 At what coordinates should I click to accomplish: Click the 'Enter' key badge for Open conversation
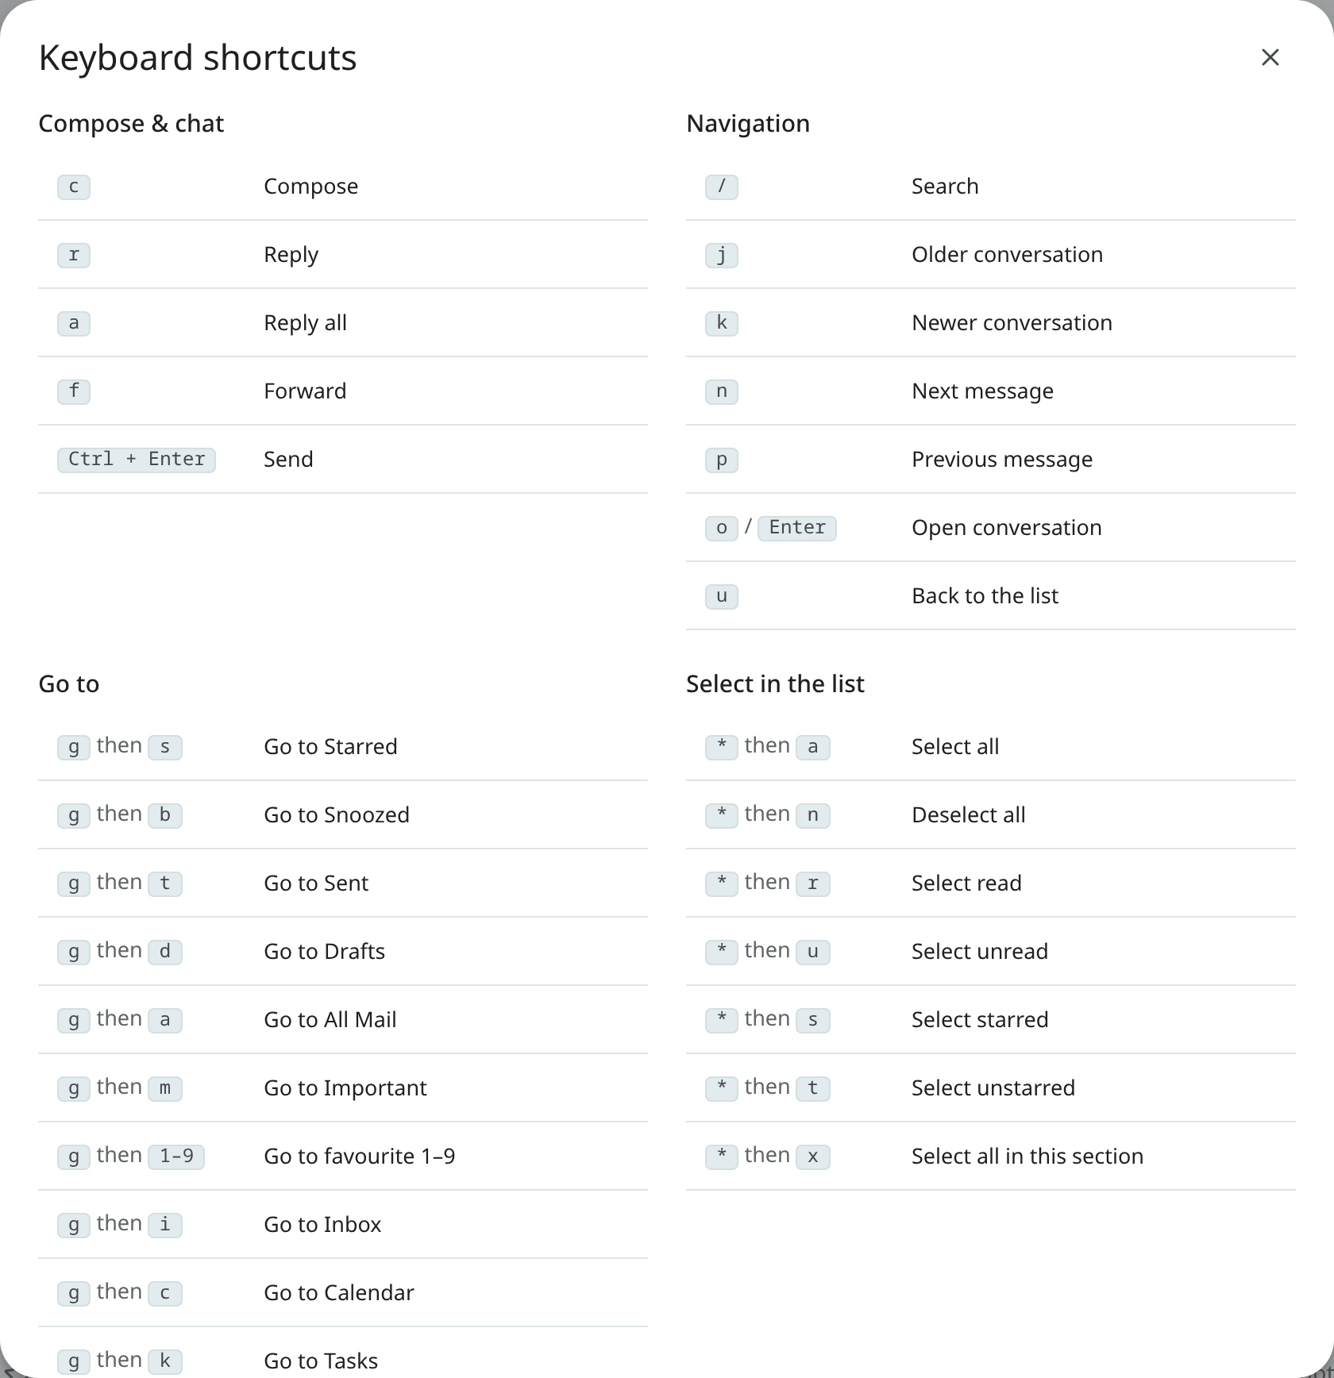(797, 528)
